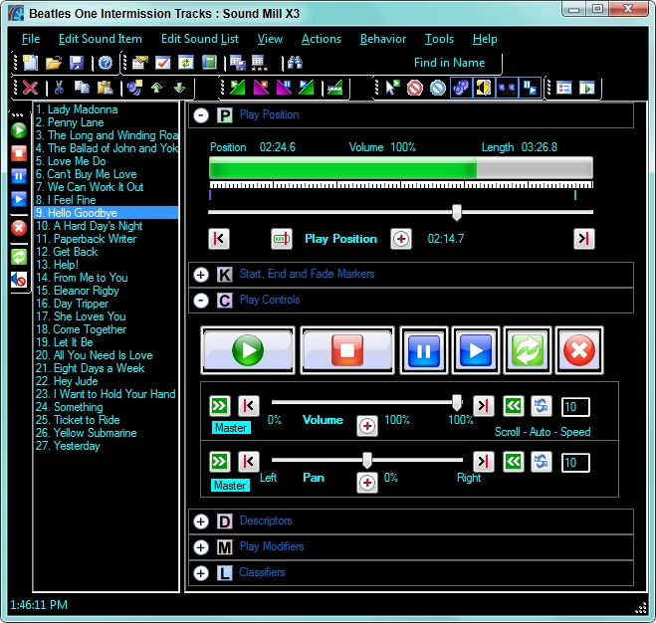Click the Volume scroll speed field

575,407
